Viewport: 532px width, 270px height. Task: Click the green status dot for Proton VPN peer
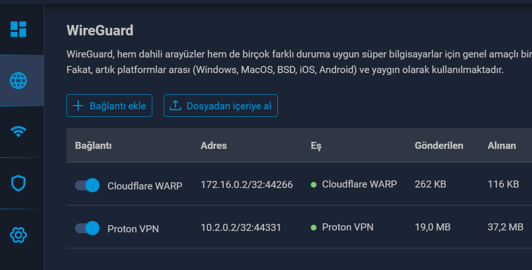313,228
